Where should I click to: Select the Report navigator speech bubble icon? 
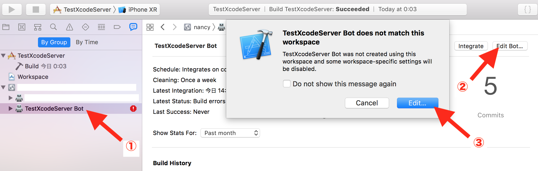point(133,27)
